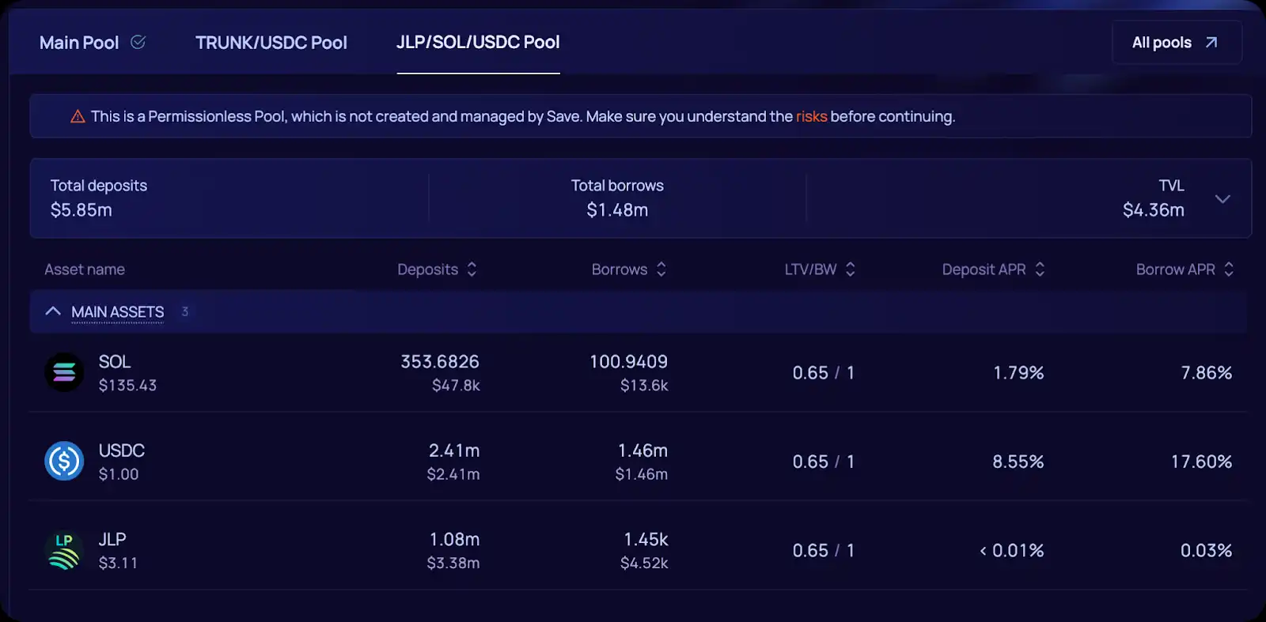This screenshot has width=1266, height=622.
Task: Select the JLP/SOL/USDC Pool tab
Action: coord(478,43)
